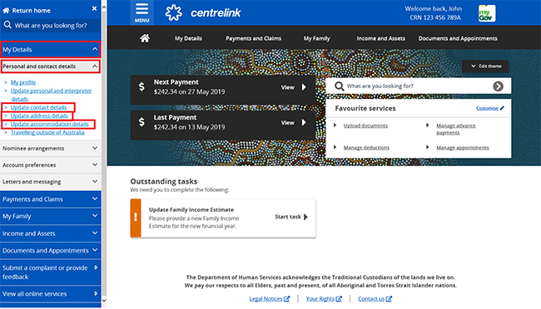Expand Nominee arrangements section
Screen dimensions: 541x309
click(51, 148)
